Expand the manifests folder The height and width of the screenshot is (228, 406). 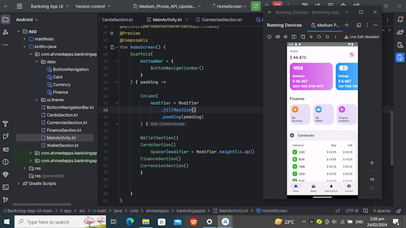[24, 39]
